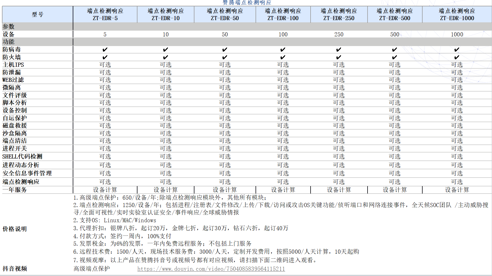Click the 防火墙 checkmark under ZT-EDR-500
This screenshot has width=492, height=276.
[394, 57]
